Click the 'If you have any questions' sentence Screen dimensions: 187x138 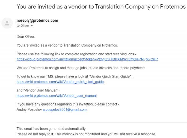click(68, 104)
